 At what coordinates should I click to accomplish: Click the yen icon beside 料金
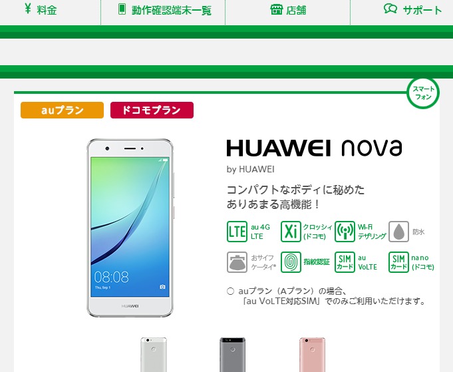[x=28, y=9]
